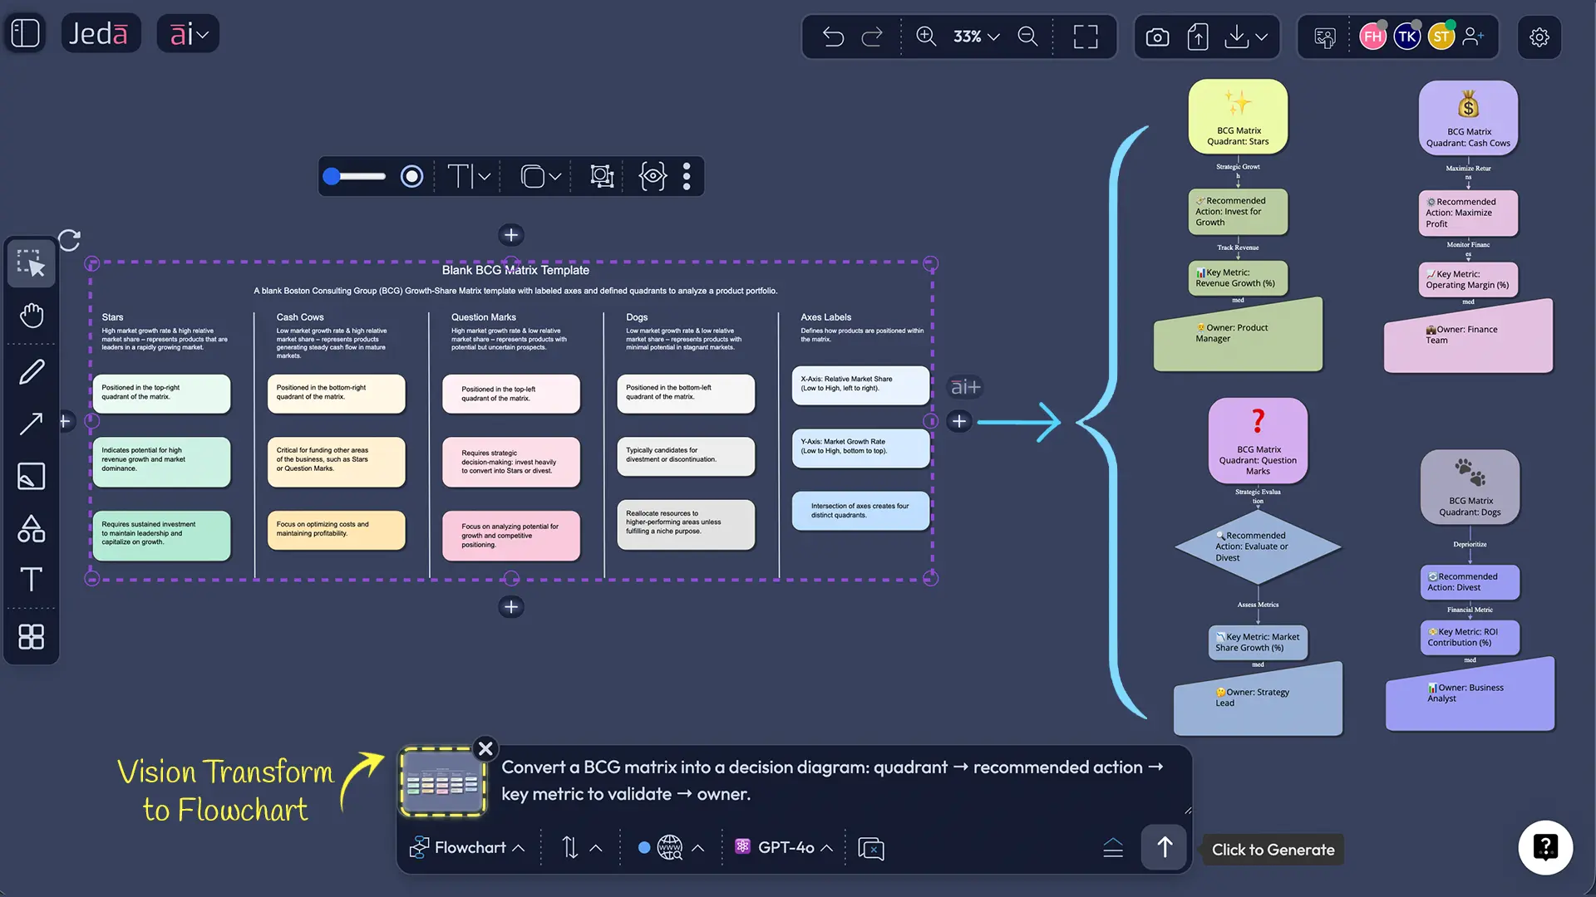Undo the last action
This screenshot has width=1596, height=897.
pos(833,37)
